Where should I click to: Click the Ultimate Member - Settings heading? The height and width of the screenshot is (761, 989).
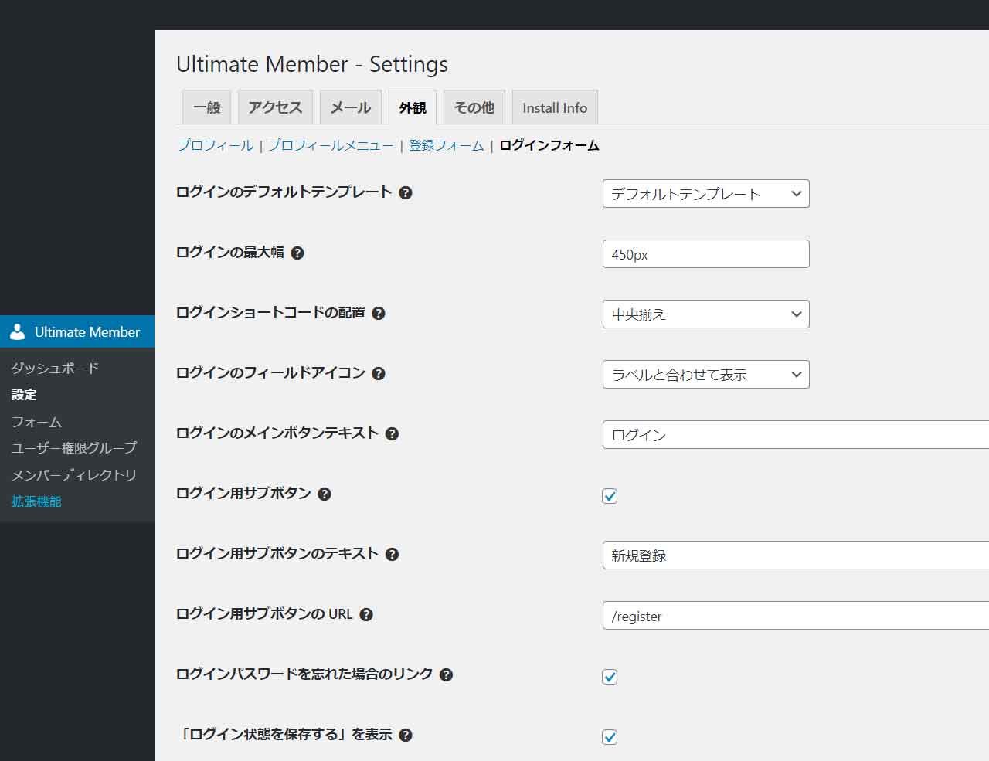click(x=312, y=64)
